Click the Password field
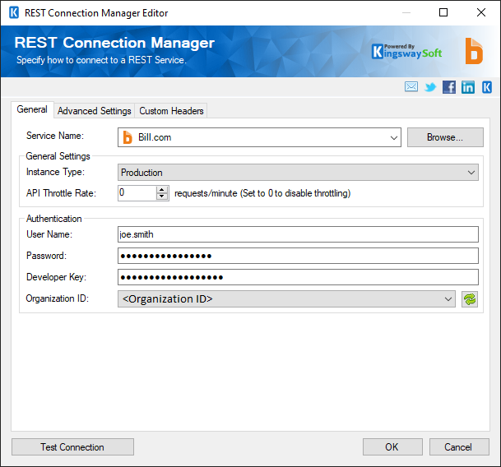Screen dimensions: 501x467 pos(298,256)
